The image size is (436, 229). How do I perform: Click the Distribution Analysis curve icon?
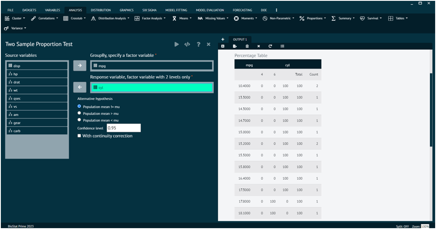[x=93, y=18]
